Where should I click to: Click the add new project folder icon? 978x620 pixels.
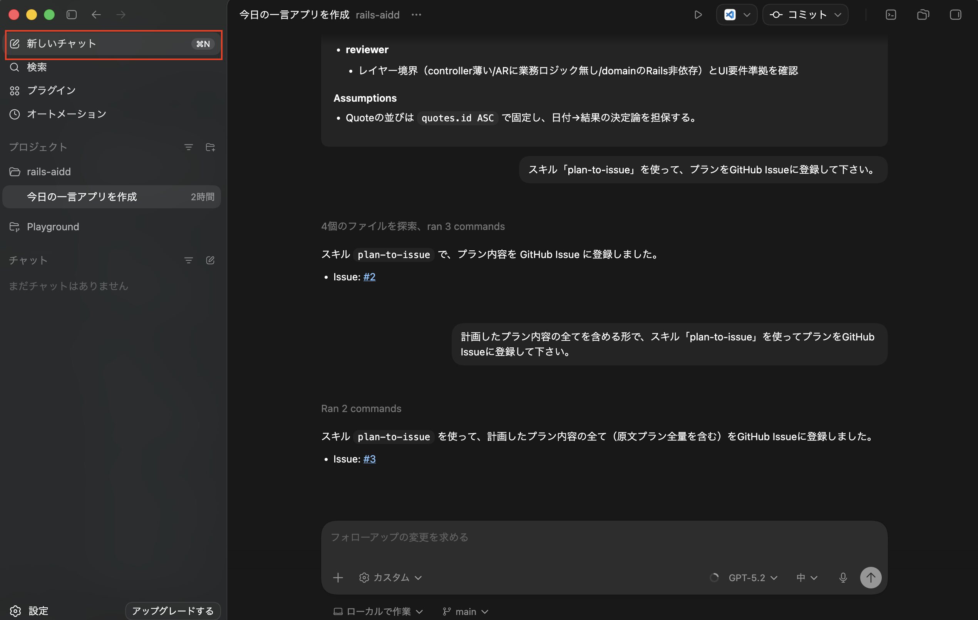tap(210, 147)
